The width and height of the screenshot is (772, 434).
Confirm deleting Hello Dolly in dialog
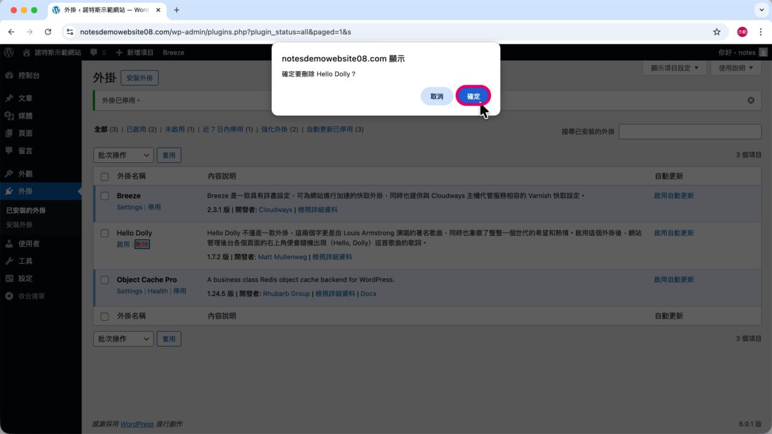coord(473,96)
